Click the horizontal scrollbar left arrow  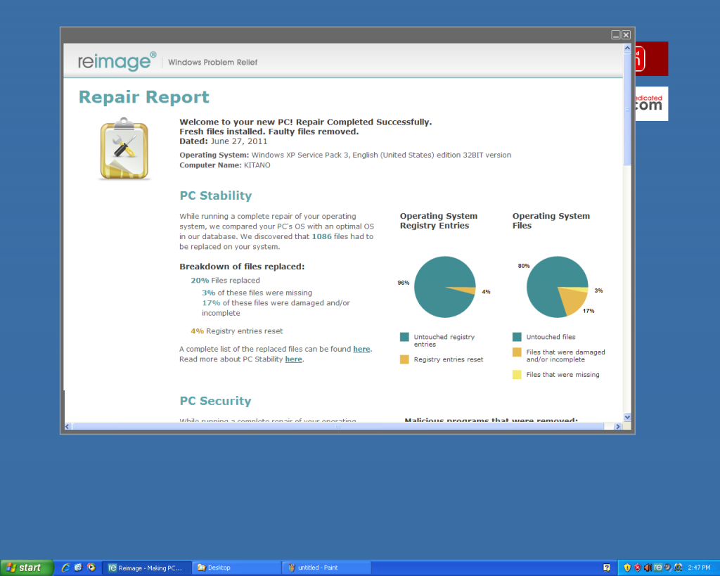click(67, 426)
